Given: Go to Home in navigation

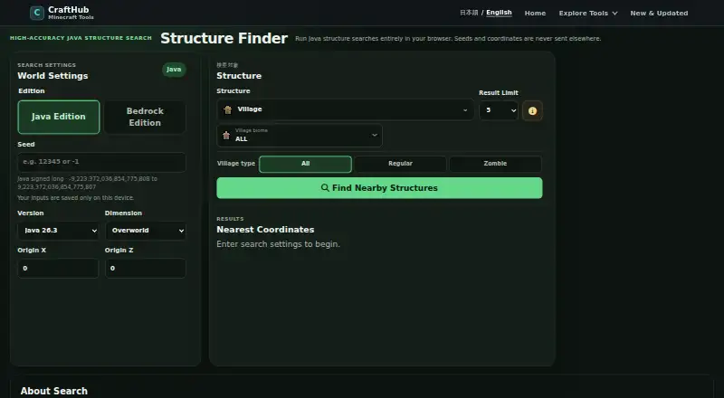Looking at the screenshot, I should (535, 13).
